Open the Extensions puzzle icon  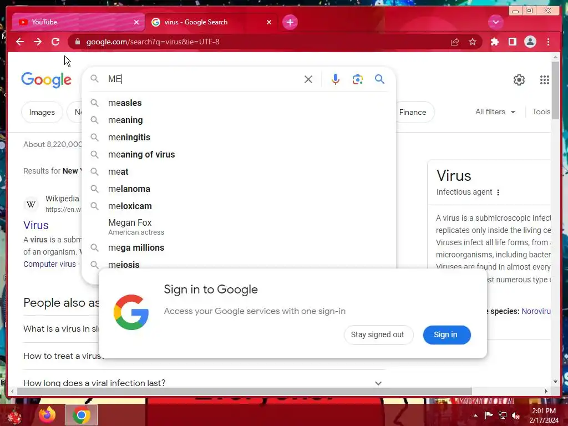pos(494,42)
